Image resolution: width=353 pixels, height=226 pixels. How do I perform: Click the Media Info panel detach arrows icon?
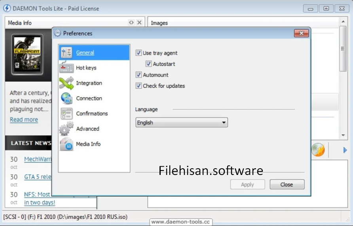pos(131,23)
